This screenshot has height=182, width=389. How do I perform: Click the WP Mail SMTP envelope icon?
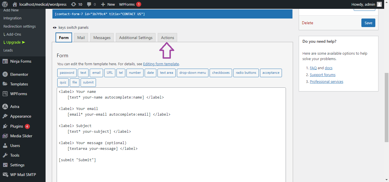click(5, 175)
